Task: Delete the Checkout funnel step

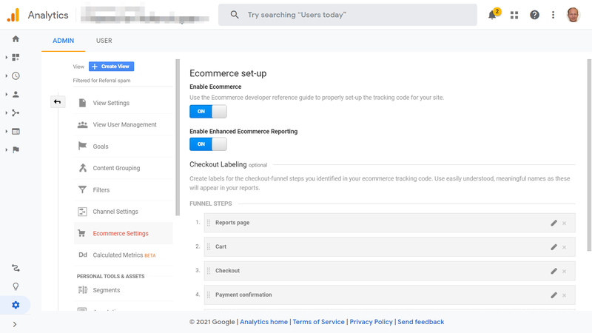Action: pyautogui.click(x=565, y=272)
